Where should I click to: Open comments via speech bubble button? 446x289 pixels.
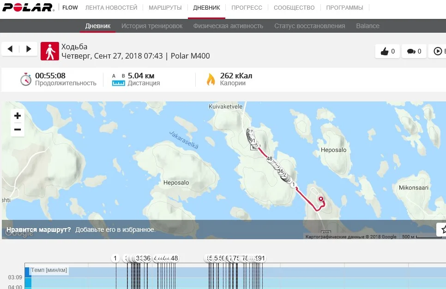click(x=414, y=52)
